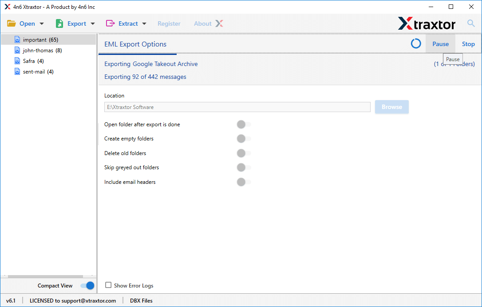
Task: Click Exporting 92 of 442 messages text
Action: coord(145,77)
